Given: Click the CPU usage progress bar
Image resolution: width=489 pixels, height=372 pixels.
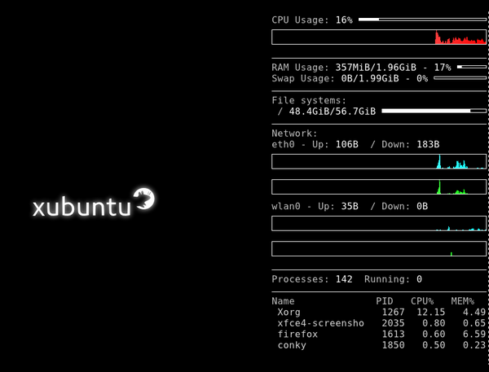Looking at the screenshot, I should point(422,20).
